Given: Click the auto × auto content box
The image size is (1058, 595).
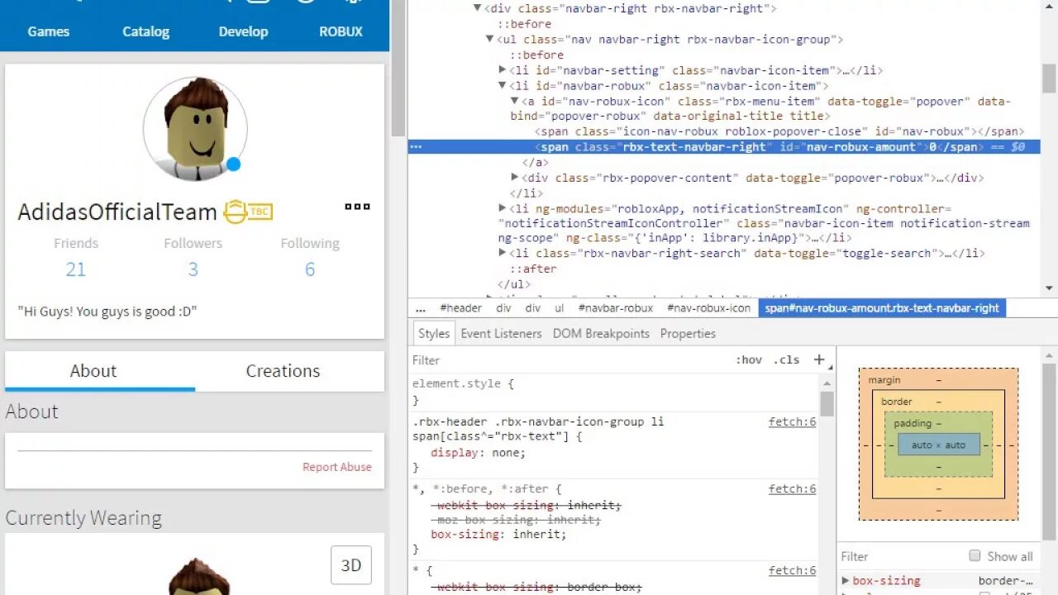Looking at the screenshot, I should (x=938, y=445).
